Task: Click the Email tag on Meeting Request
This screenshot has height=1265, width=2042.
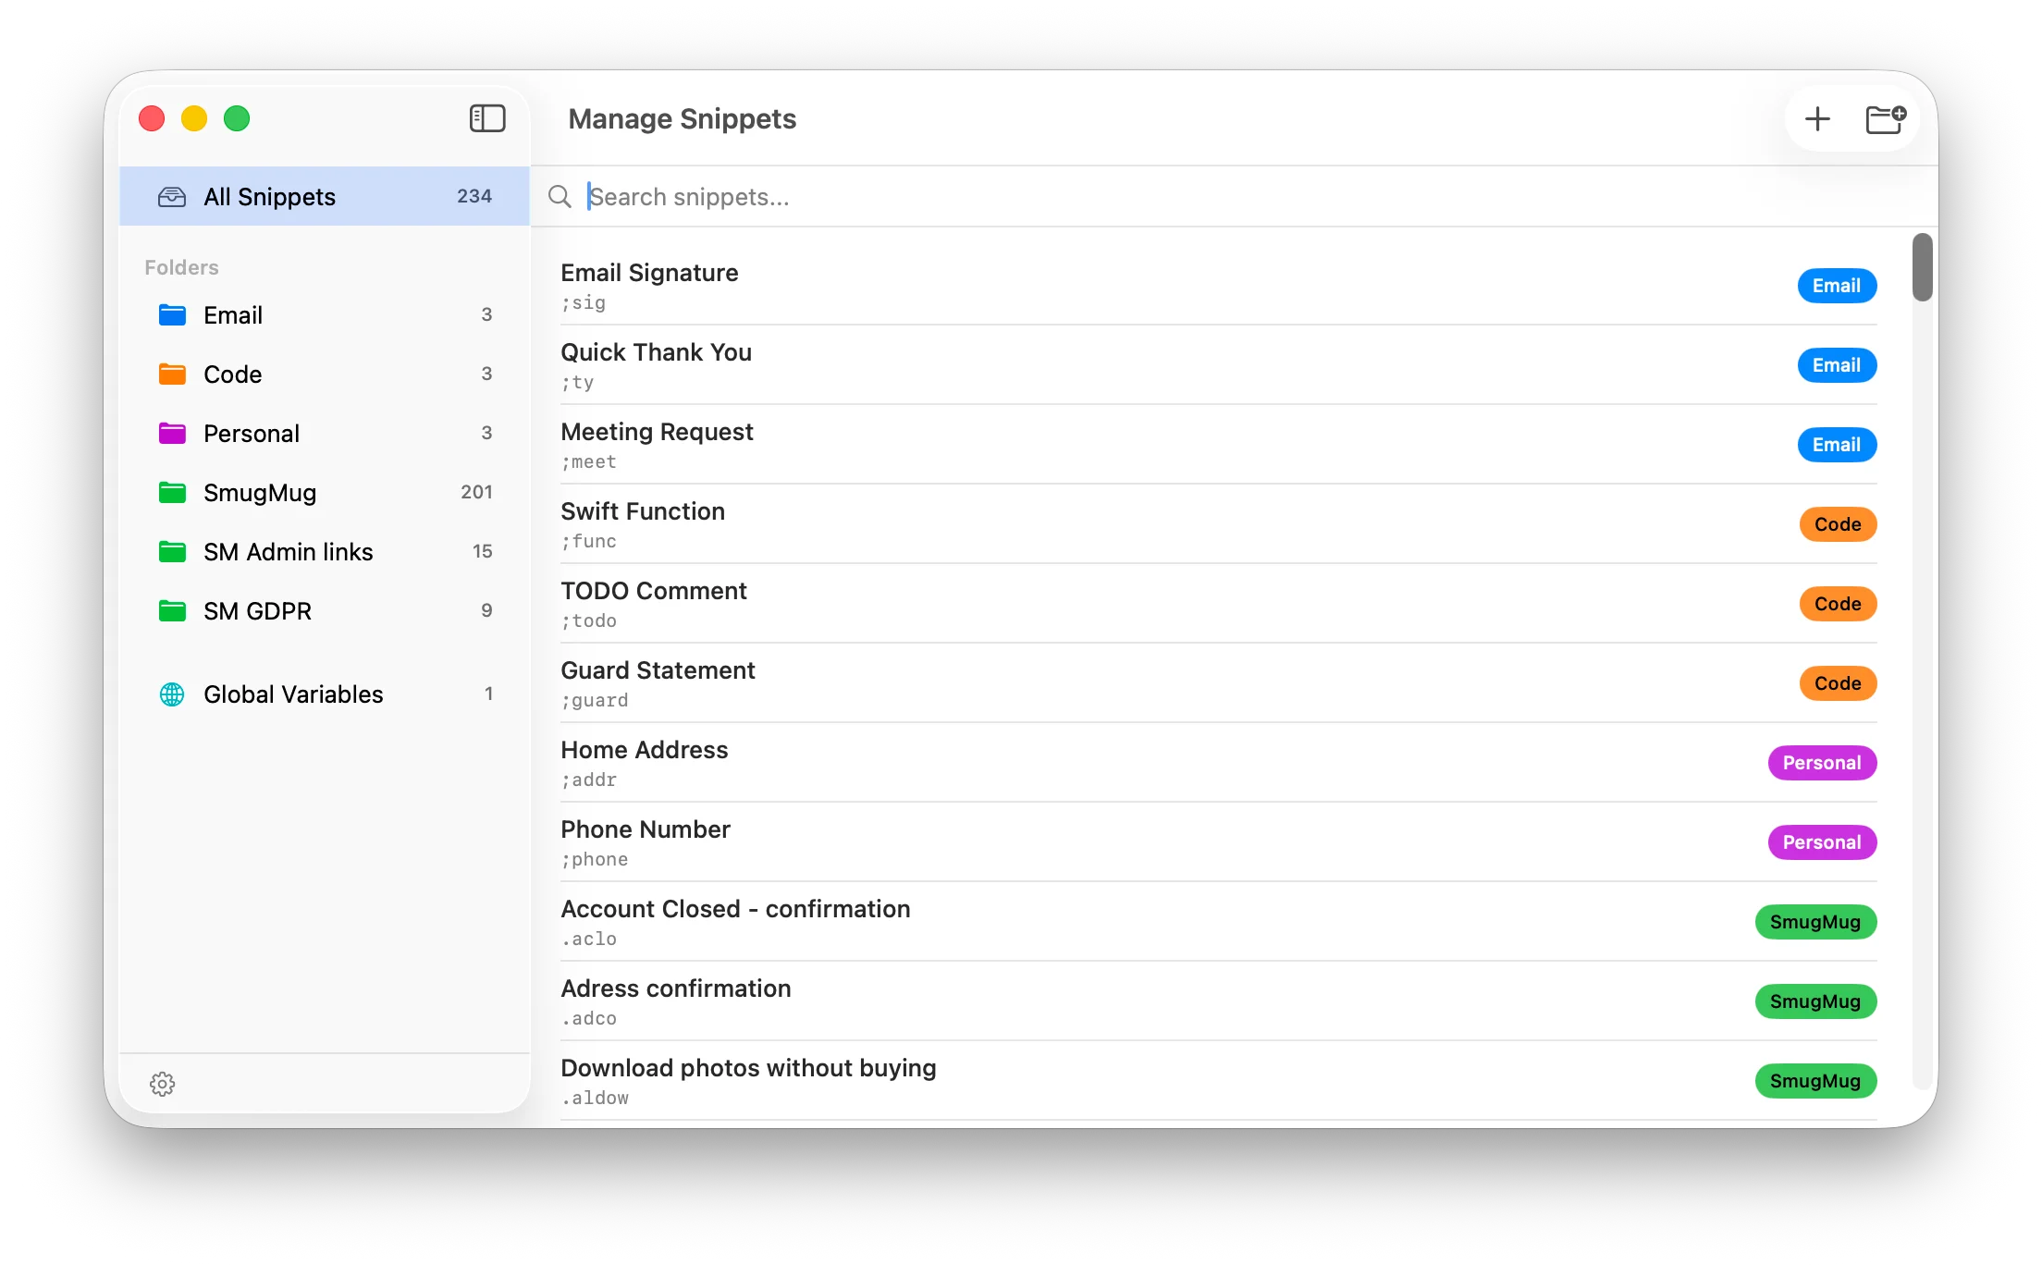Action: 1836,444
